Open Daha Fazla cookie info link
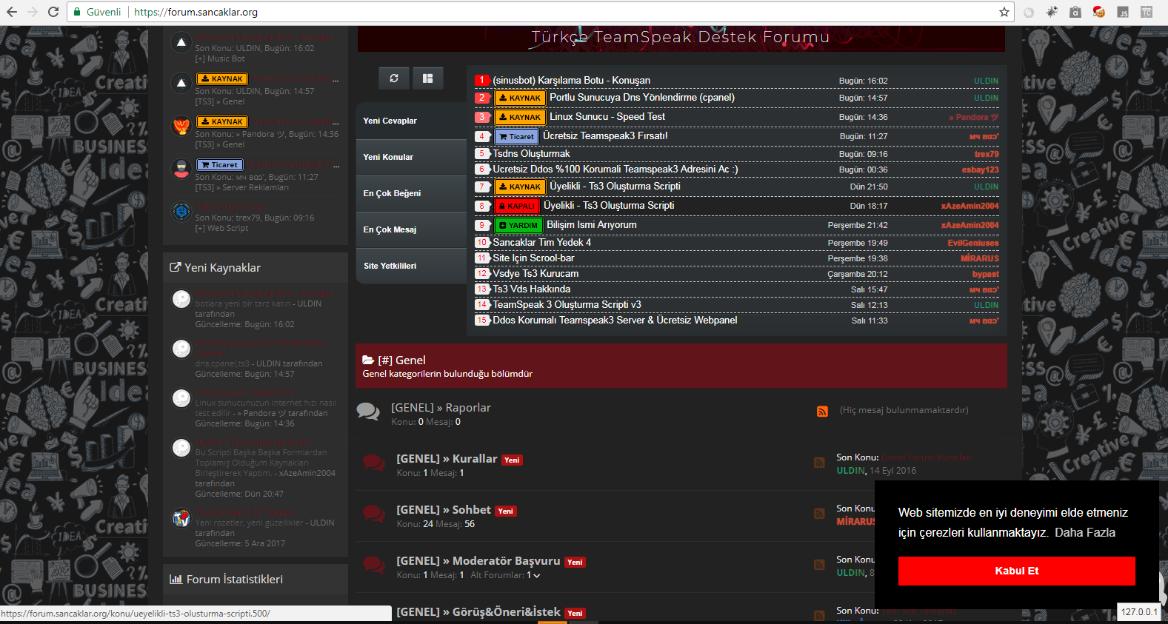 tap(1085, 532)
